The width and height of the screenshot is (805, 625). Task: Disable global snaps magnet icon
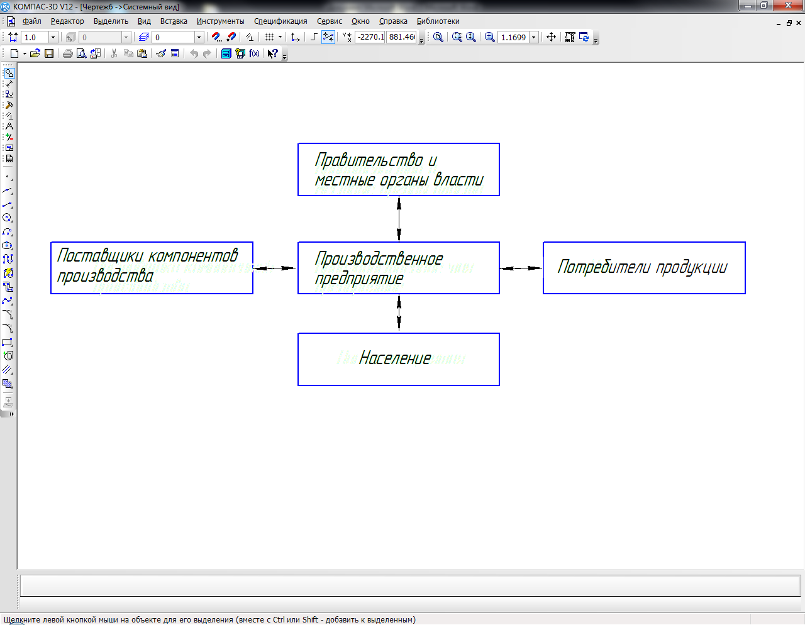pyautogui.click(x=230, y=37)
